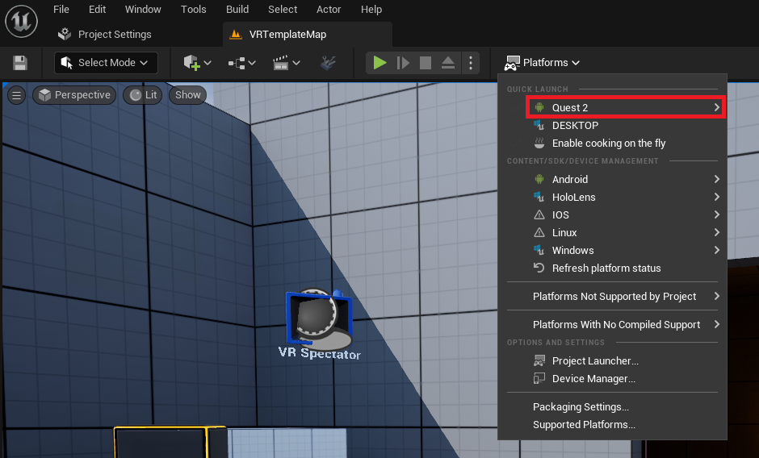
Task: Switch to the Project Settings tab
Action: click(x=104, y=35)
